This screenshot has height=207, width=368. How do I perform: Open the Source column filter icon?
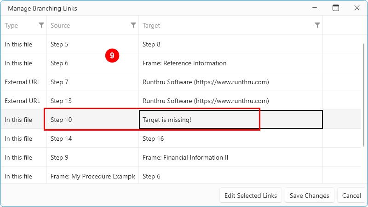coord(133,25)
